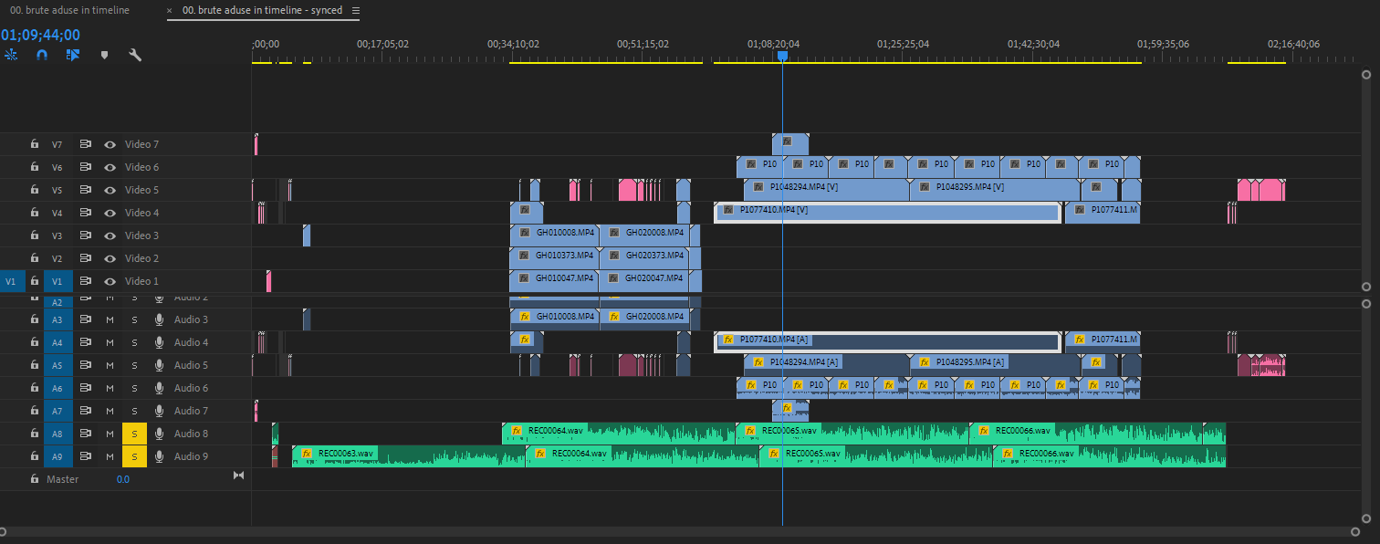Open Timeline Display Settings wrench

tap(135, 55)
